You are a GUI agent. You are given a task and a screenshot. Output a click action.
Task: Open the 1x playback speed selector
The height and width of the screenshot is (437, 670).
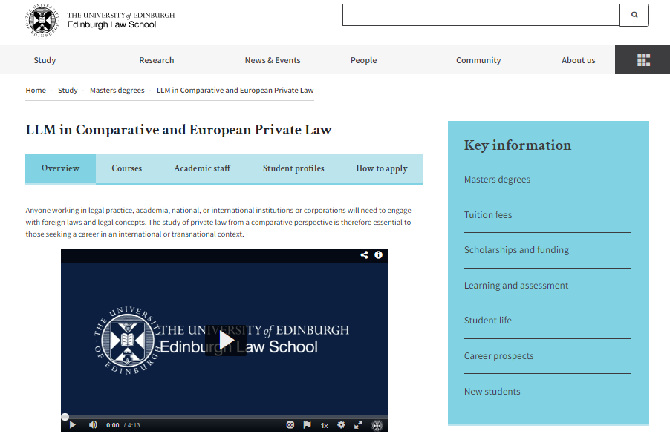(x=325, y=425)
